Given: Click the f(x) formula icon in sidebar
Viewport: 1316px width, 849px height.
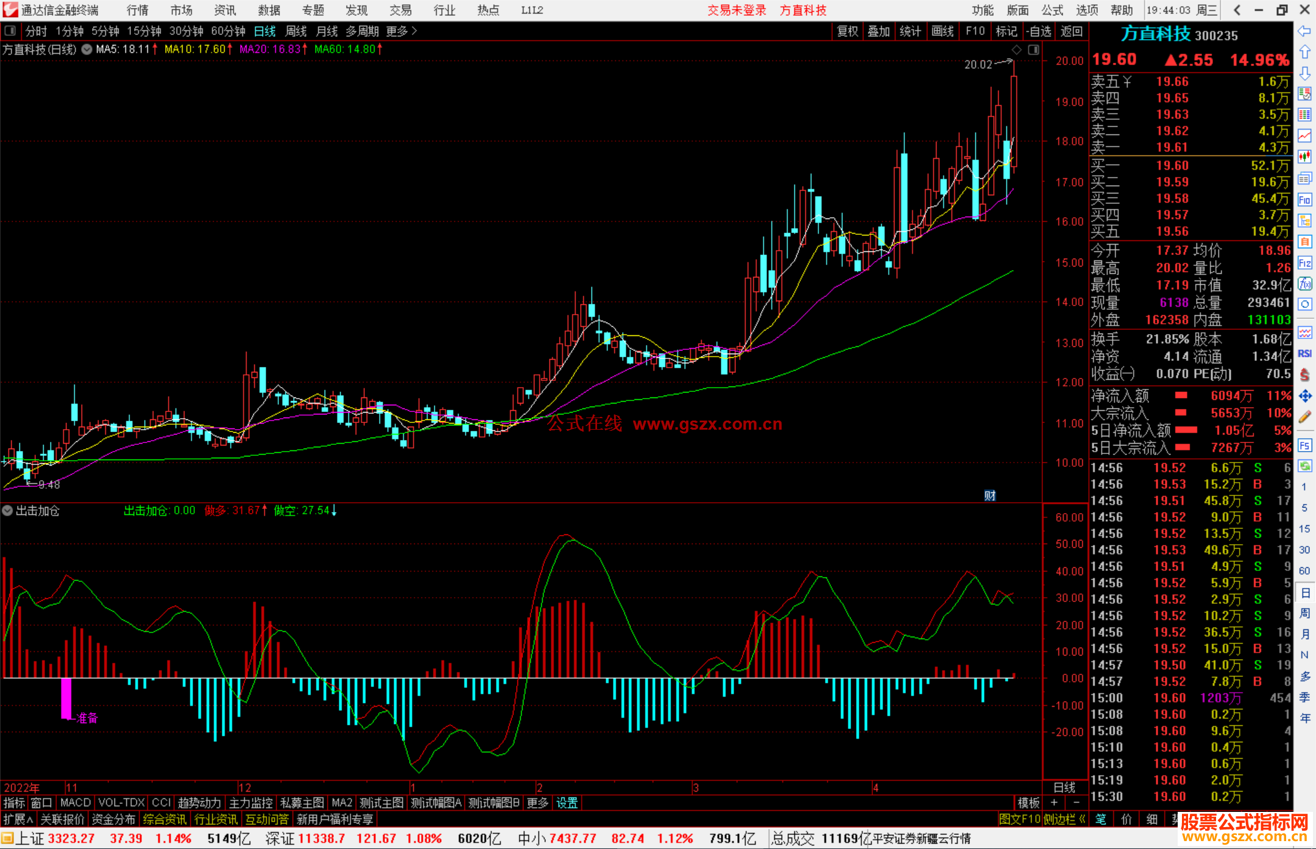Looking at the screenshot, I should [x=1304, y=284].
